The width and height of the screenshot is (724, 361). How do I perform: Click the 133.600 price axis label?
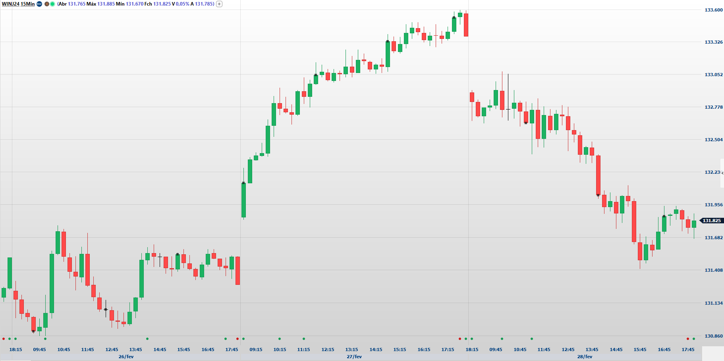coord(713,10)
